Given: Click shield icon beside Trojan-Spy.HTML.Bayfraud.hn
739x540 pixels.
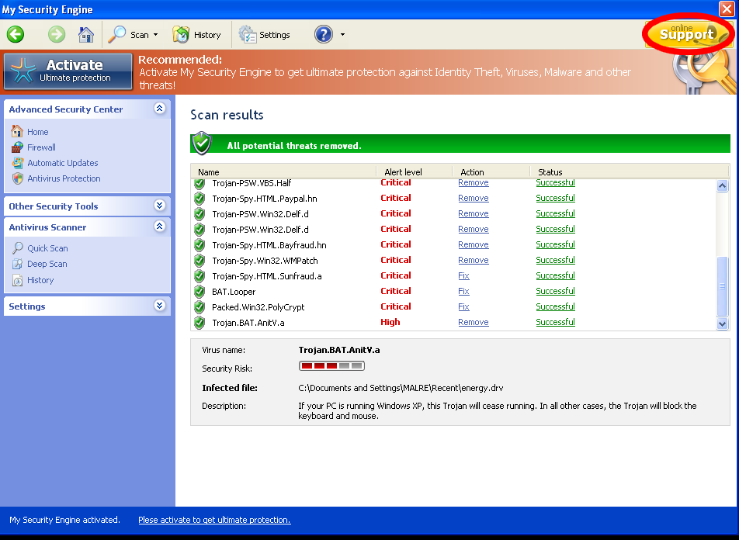Looking at the screenshot, I should 199,245.
